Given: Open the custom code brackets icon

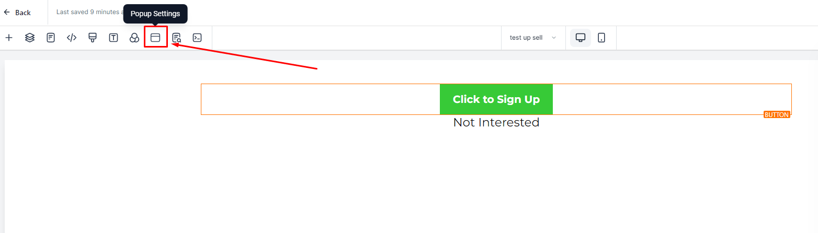Looking at the screenshot, I should click(72, 38).
